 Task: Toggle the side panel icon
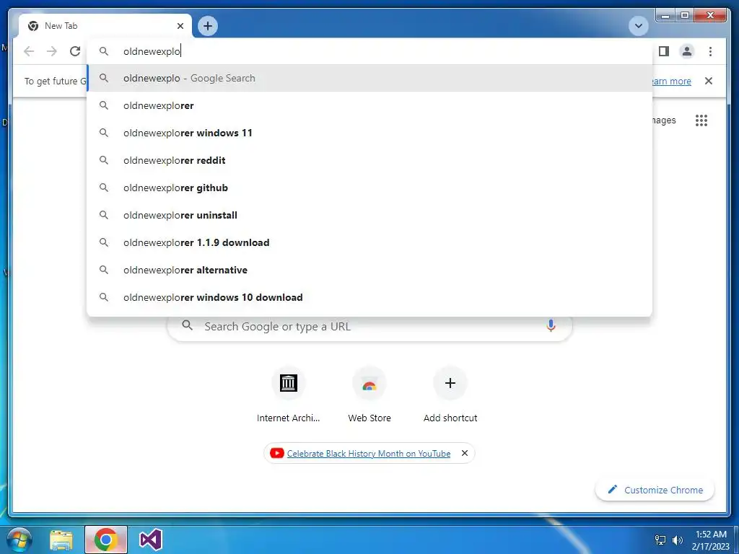click(664, 51)
